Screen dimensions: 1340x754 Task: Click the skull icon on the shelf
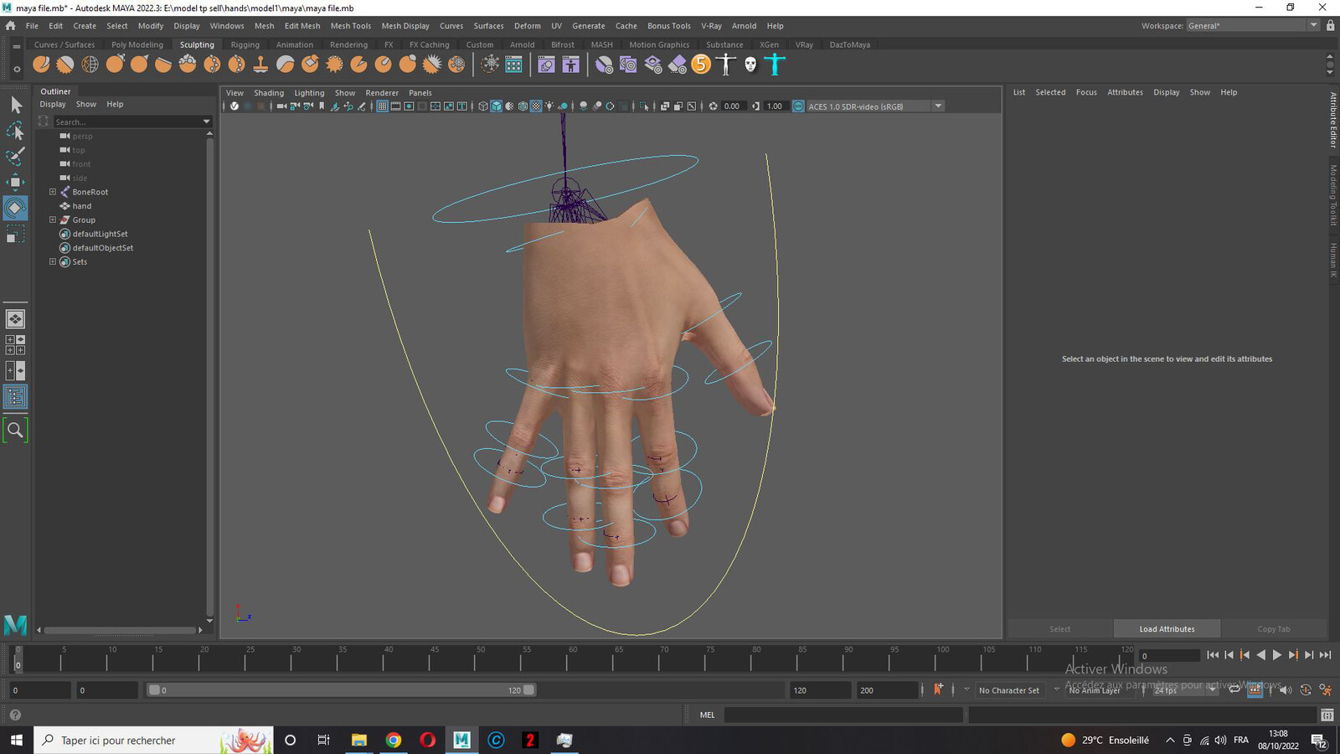coord(750,65)
